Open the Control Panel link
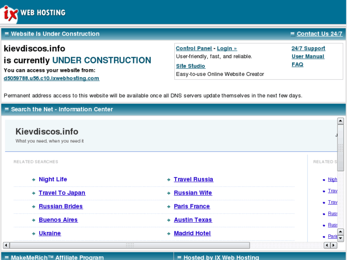This screenshot has width=347, height=260. [x=194, y=48]
